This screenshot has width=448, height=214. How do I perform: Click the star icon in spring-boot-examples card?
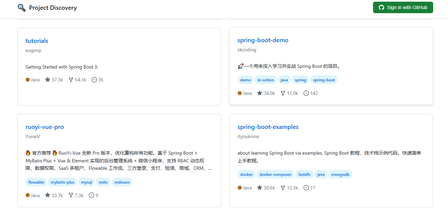260,188
